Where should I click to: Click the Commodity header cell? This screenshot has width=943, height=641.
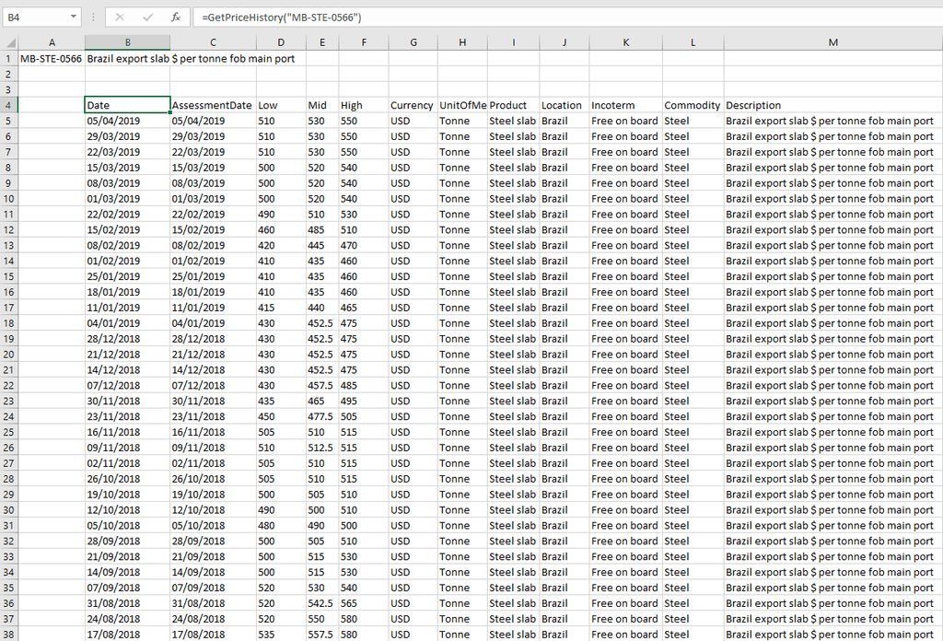coord(692,105)
